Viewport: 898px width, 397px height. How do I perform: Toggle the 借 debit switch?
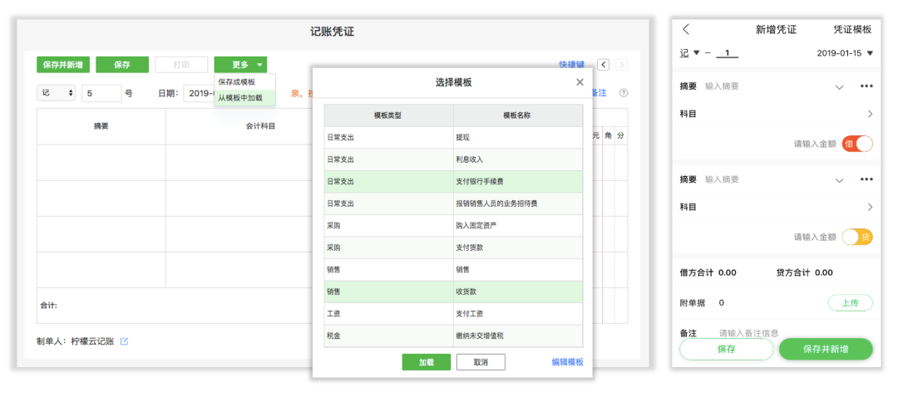coord(857,144)
